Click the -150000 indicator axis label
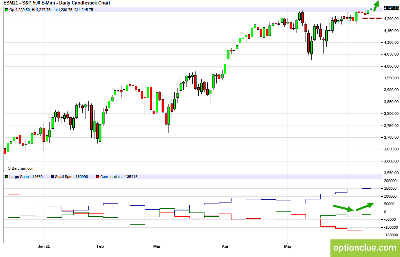 [x=390, y=235]
